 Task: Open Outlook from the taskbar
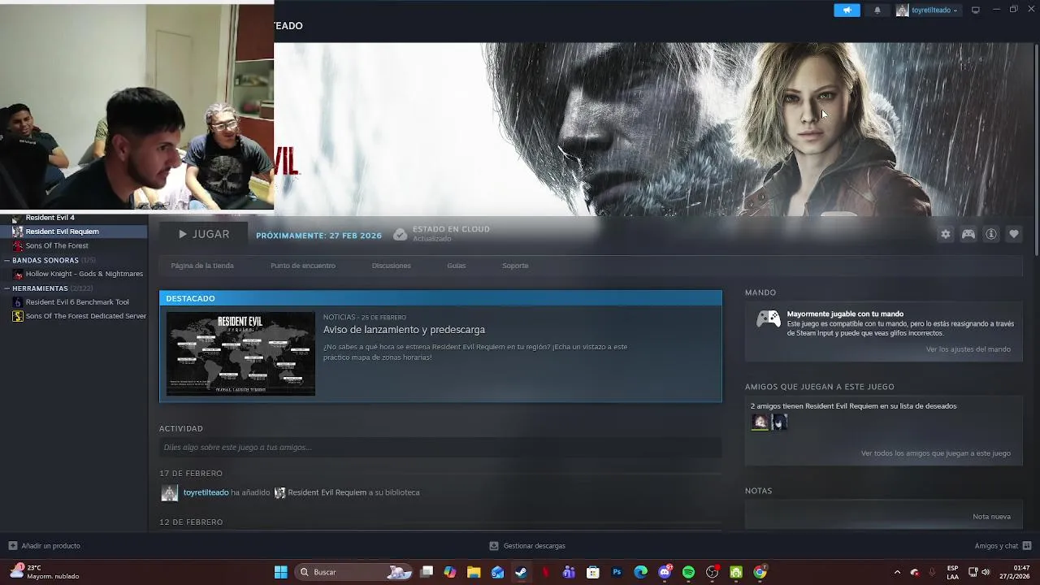pyautogui.click(x=497, y=572)
